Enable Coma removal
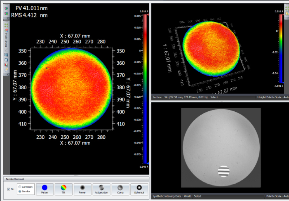Image resolution: width=289 pixels, height=201 pixels. point(120,189)
